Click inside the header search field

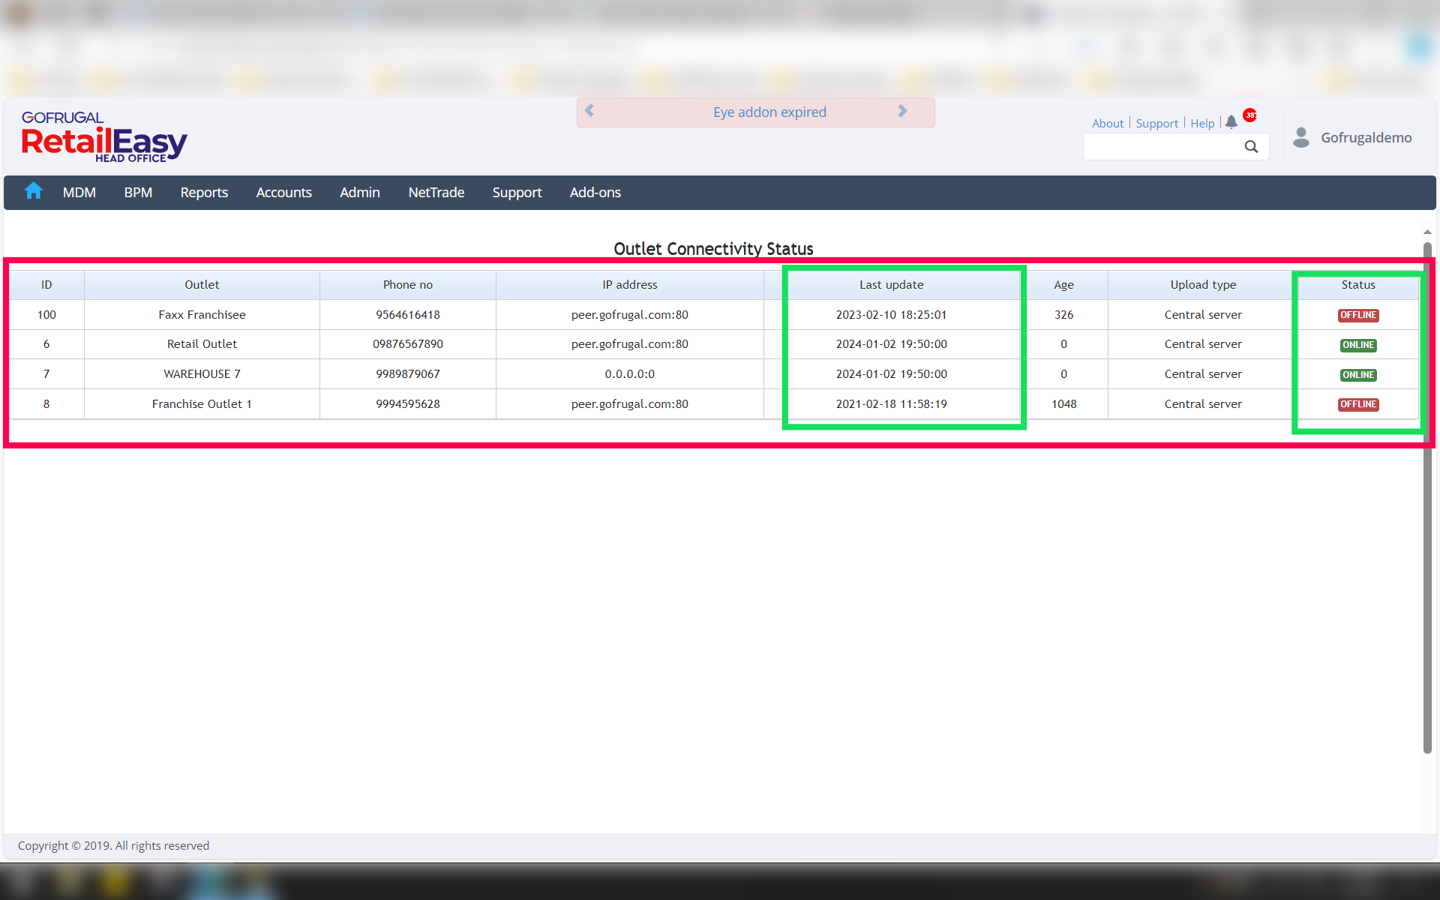pyautogui.click(x=1162, y=147)
